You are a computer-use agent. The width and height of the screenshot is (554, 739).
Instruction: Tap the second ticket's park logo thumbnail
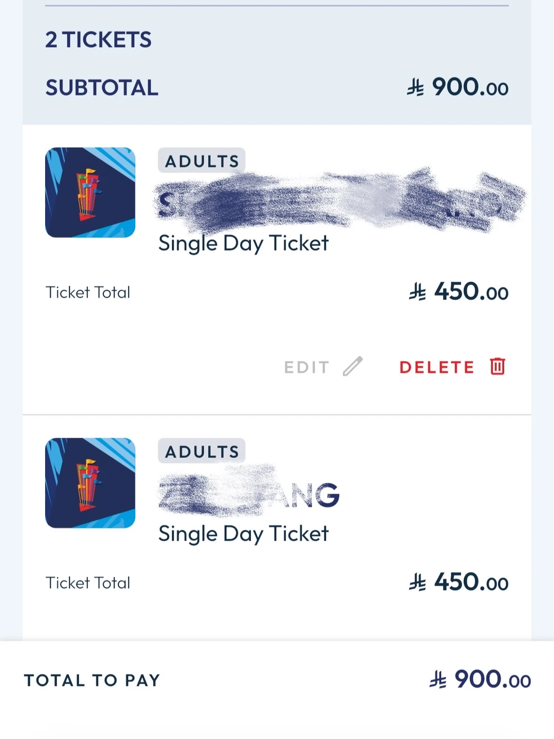[90, 483]
